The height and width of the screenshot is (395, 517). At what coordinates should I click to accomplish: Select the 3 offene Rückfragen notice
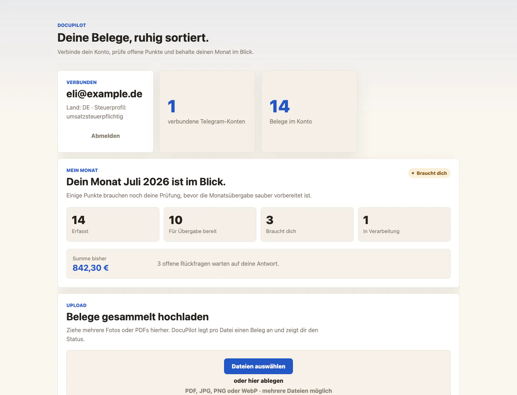coord(218,264)
